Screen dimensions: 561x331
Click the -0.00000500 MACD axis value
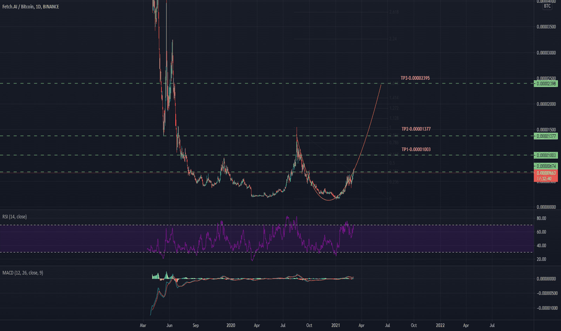click(x=547, y=293)
